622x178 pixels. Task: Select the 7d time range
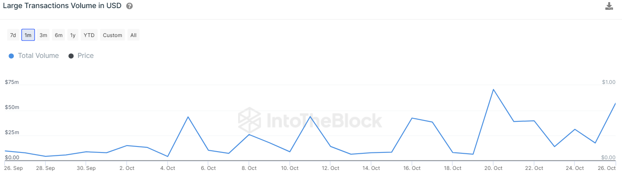click(x=13, y=35)
